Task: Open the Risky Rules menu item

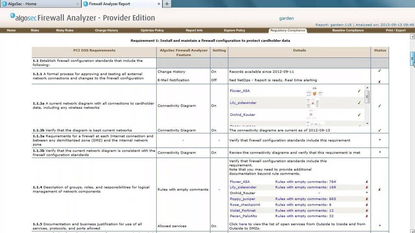Action: point(65,30)
